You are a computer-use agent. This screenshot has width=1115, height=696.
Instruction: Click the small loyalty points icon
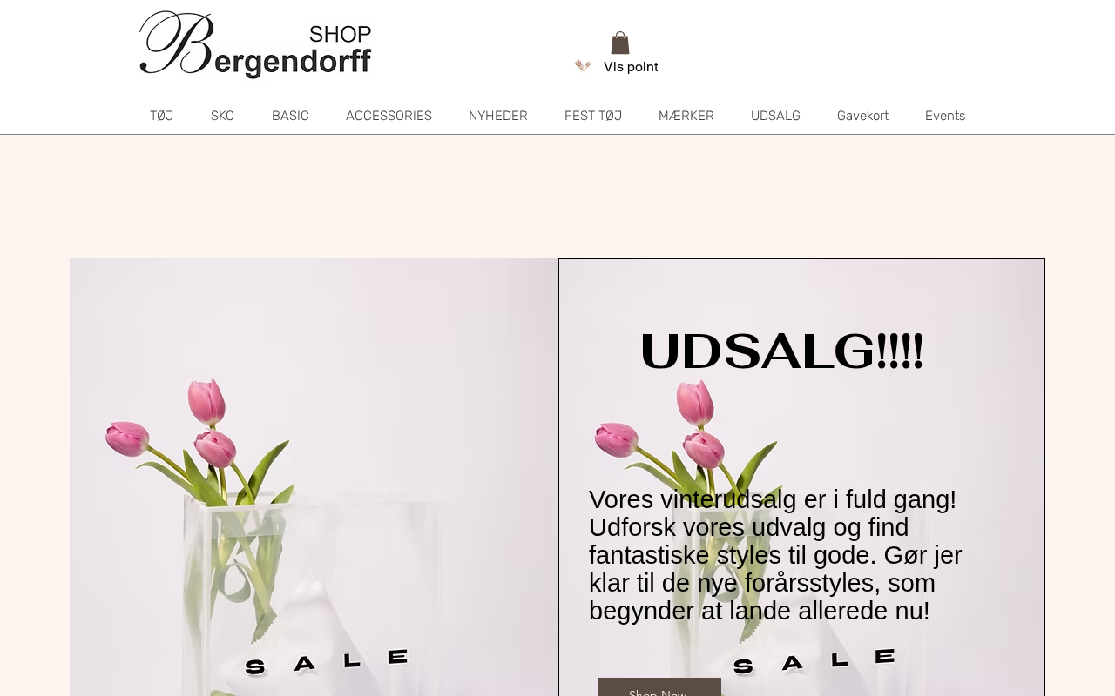583,66
